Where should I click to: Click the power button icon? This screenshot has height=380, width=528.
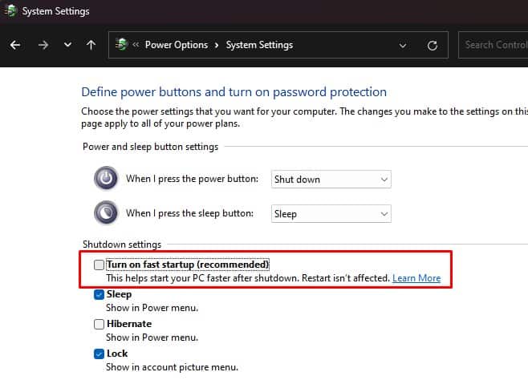point(106,178)
